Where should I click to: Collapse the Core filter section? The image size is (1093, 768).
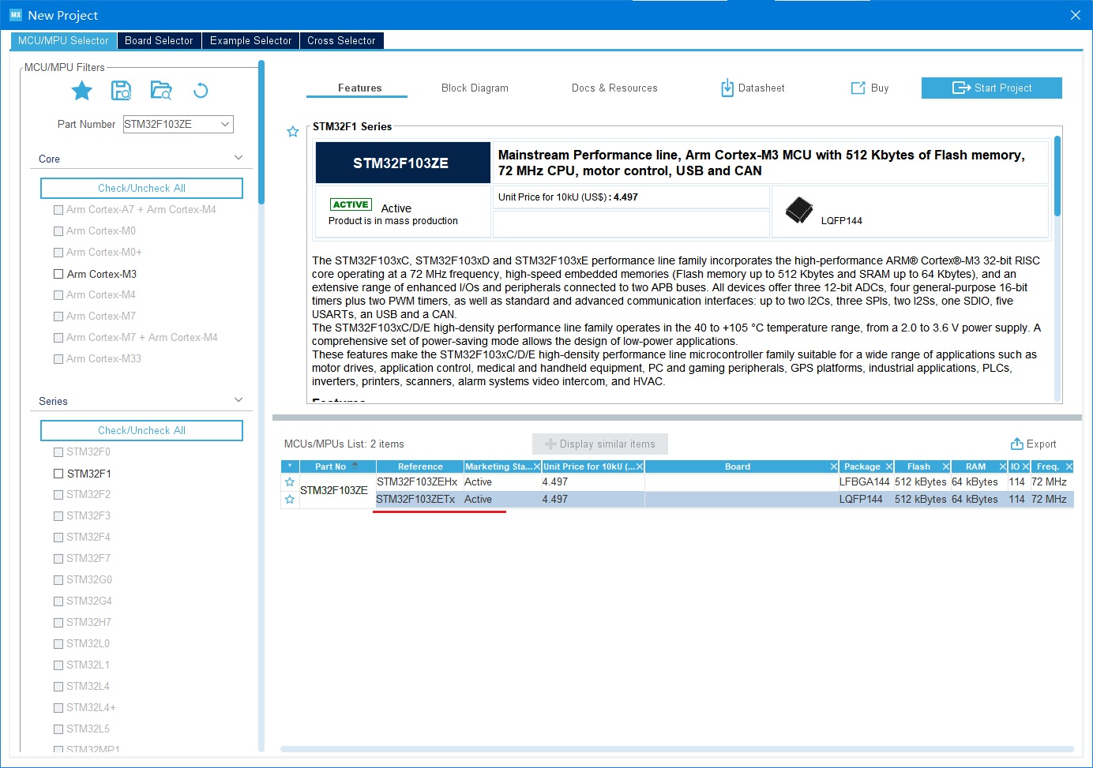coord(239,158)
